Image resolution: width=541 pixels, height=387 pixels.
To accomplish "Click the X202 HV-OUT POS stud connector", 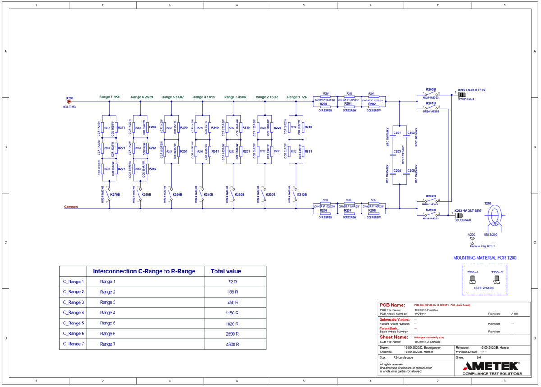I will pos(462,95).
